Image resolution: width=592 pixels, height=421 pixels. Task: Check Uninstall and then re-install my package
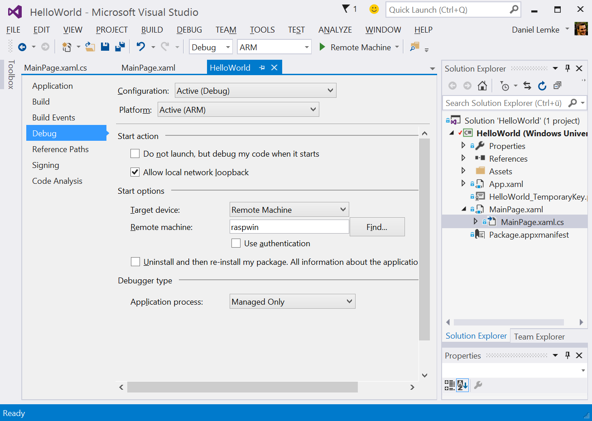[135, 262]
